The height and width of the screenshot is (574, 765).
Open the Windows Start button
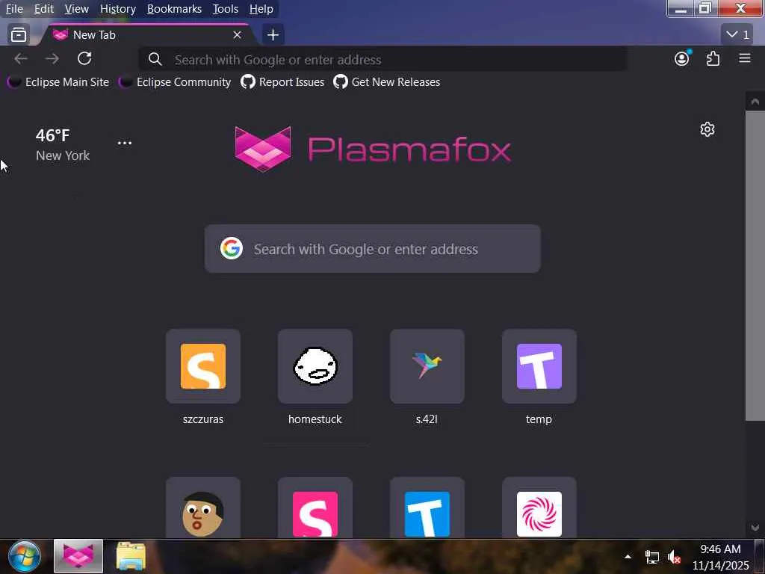click(25, 556)
